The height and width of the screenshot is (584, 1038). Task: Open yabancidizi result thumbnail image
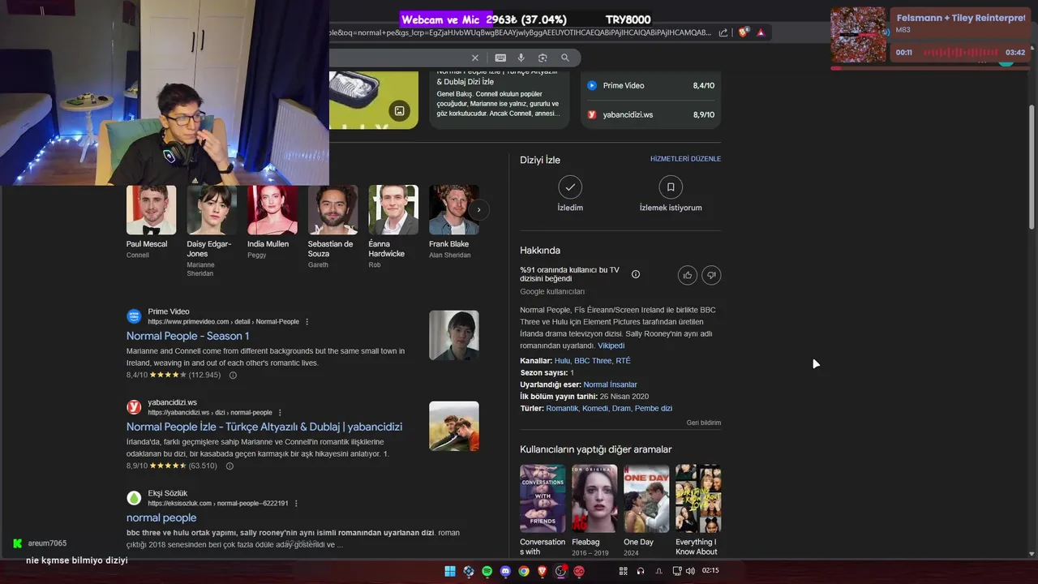point(454,426)
